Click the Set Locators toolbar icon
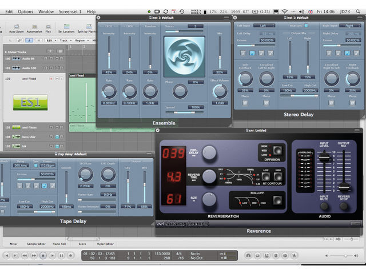Screen dimensions: 366x274 pyautogui.click(x=66, y=27)
